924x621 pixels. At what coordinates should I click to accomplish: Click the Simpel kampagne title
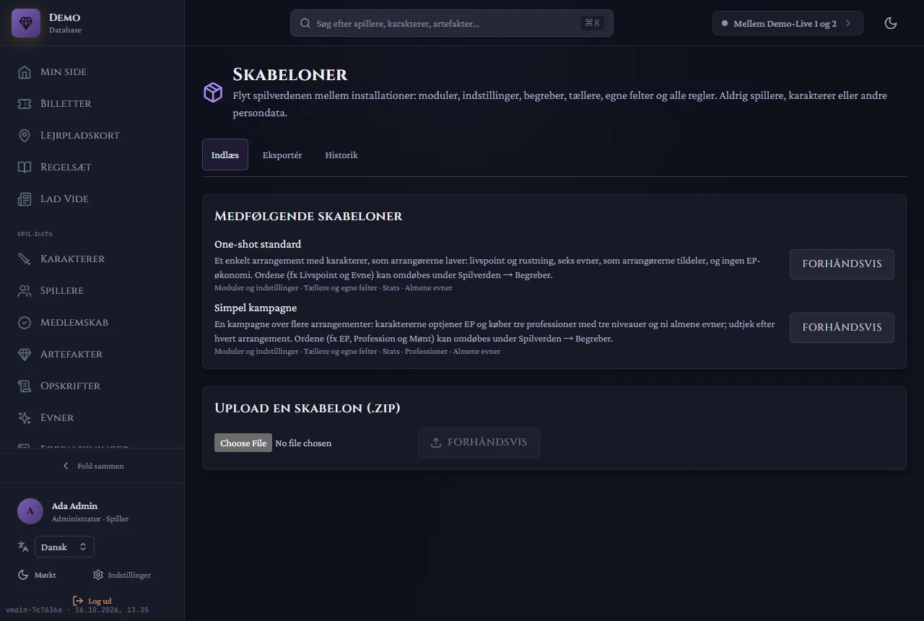(x=256, y=308)
